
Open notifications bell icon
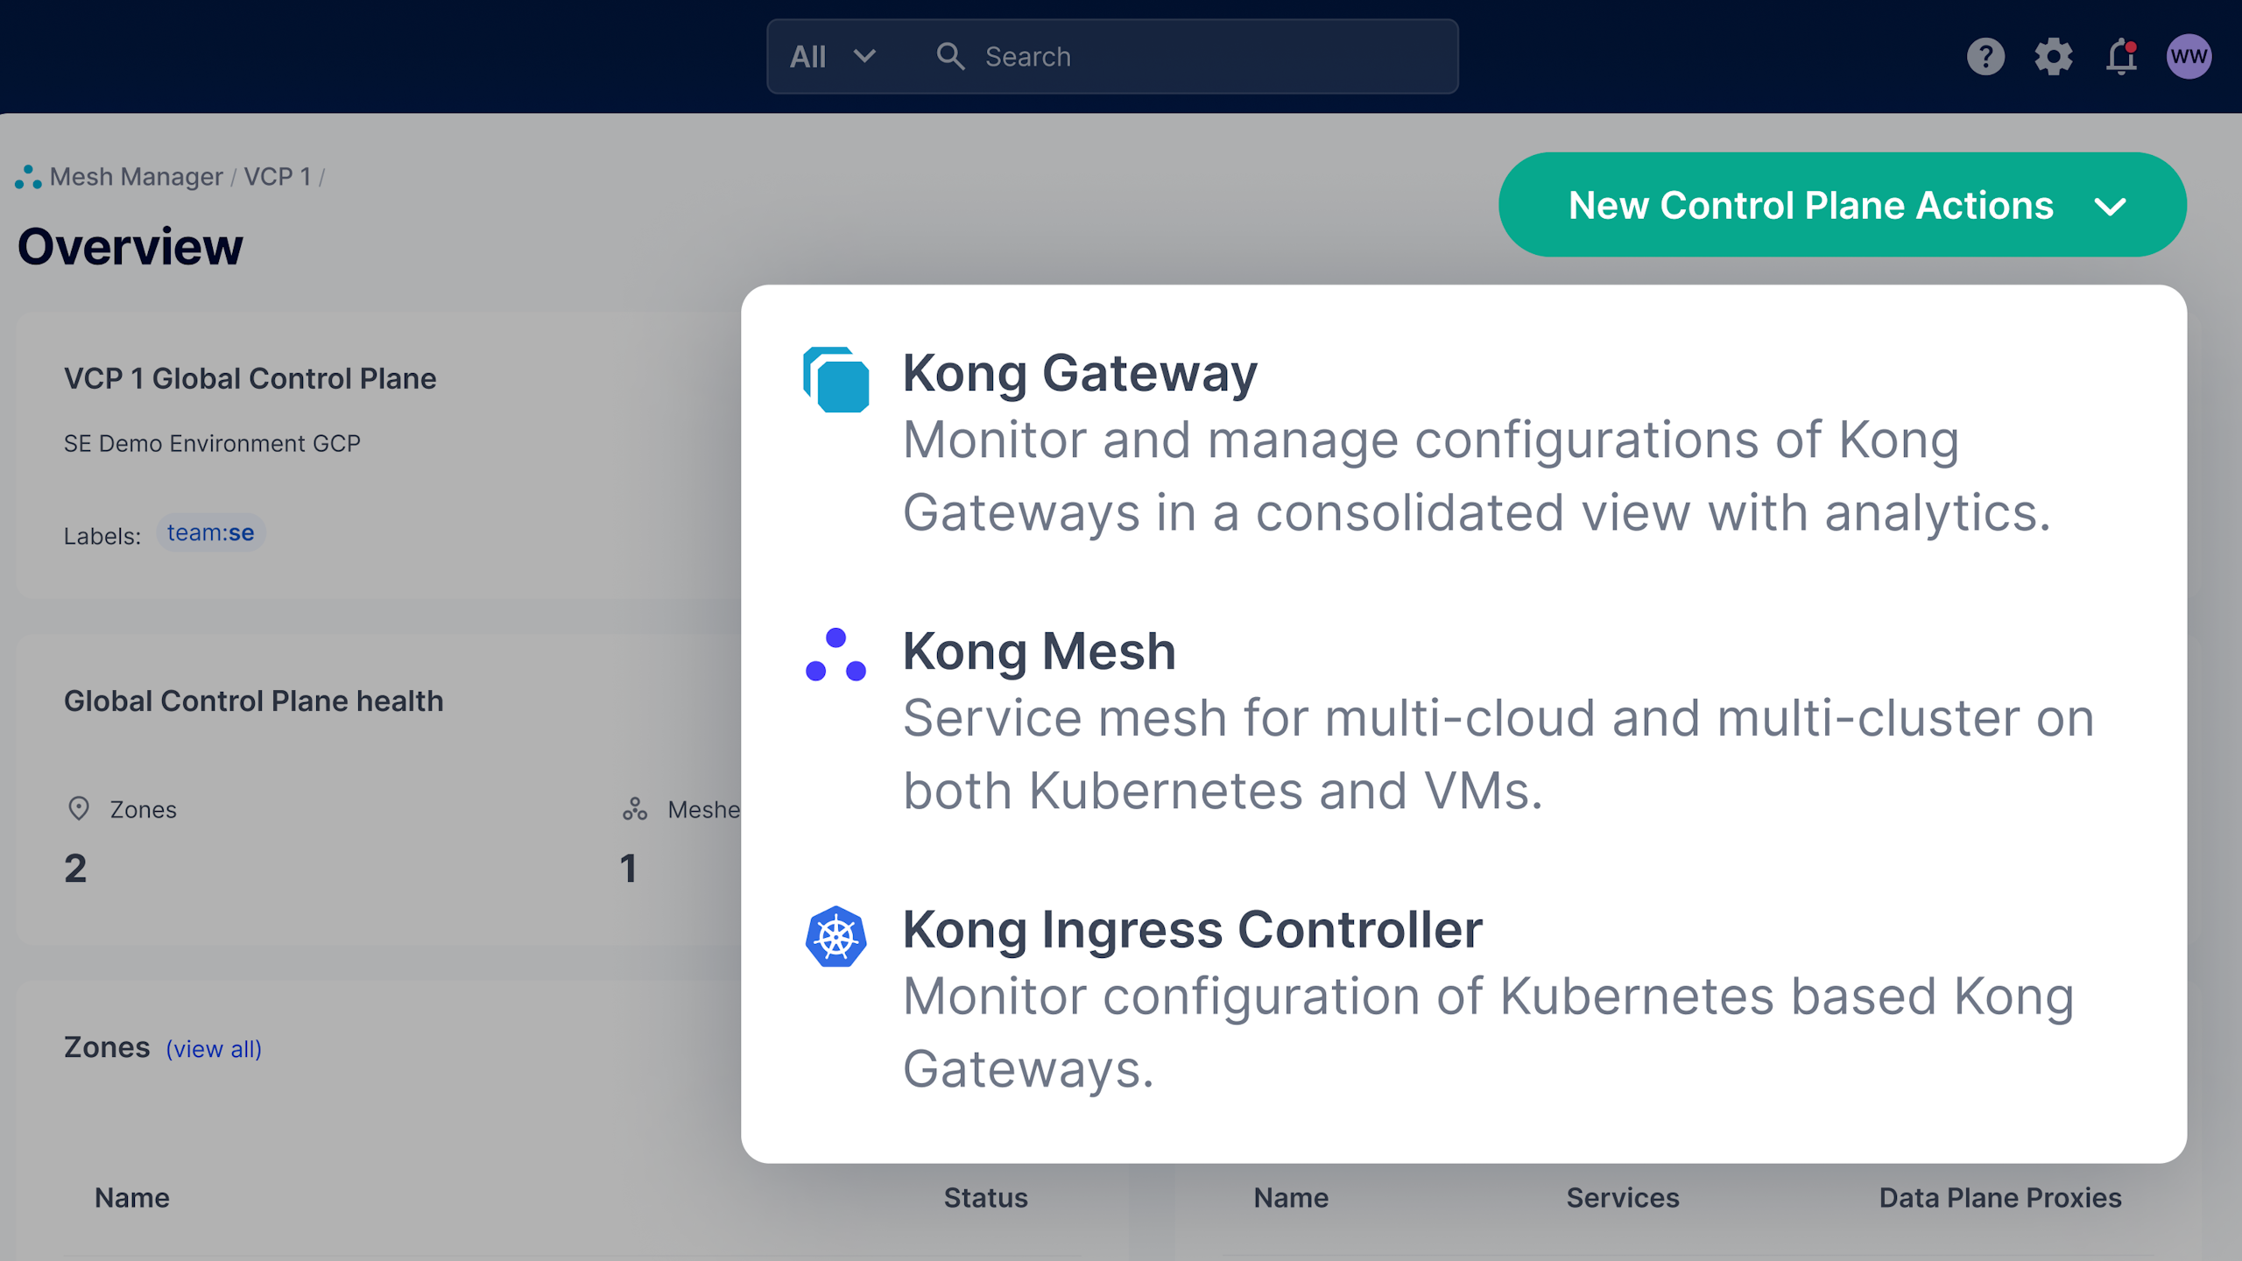[x=2121, y=57]
